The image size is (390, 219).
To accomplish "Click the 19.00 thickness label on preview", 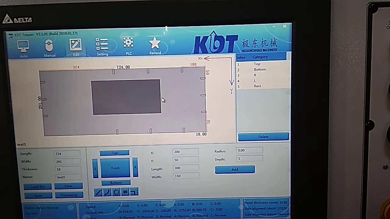I will [201, 134].
